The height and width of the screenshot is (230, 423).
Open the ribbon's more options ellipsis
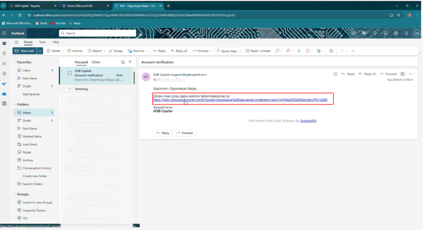coord(353,51)
